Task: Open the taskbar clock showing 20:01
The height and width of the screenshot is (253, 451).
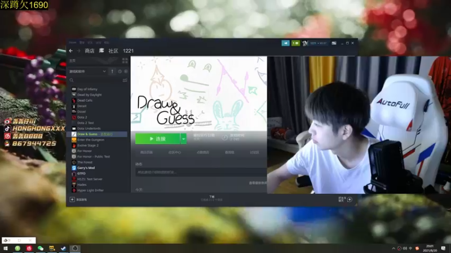Action: pos(430,249)
